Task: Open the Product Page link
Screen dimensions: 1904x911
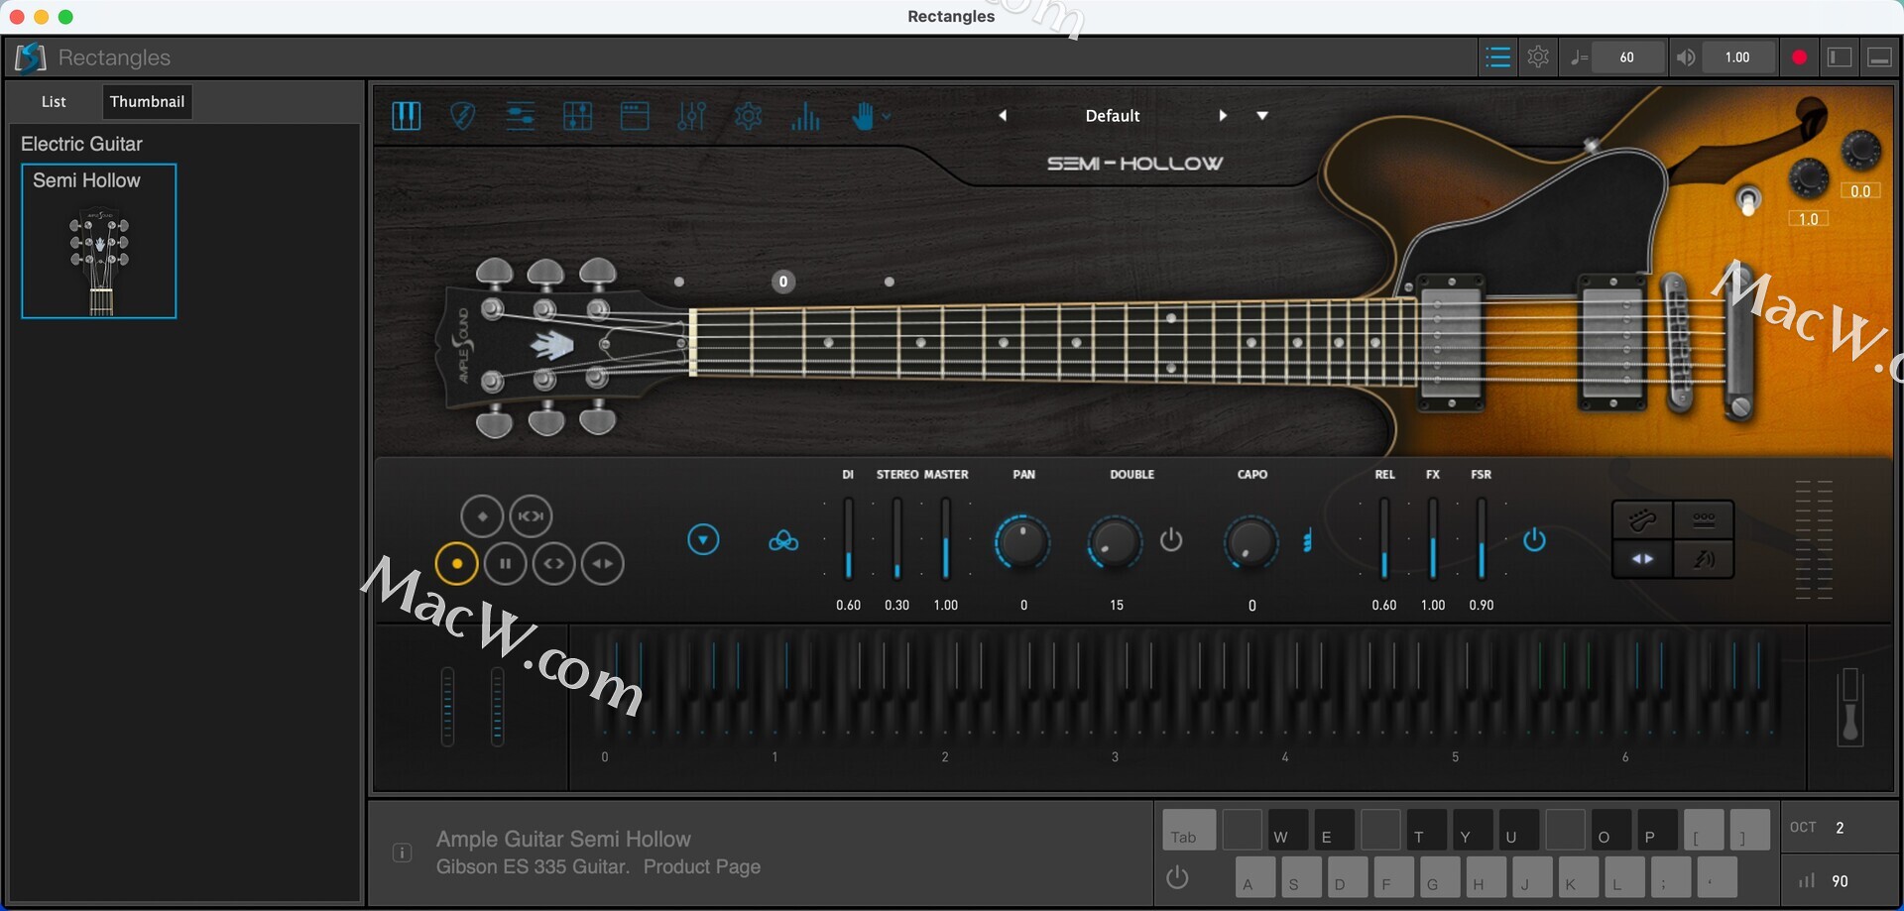Action: point(702,867)
